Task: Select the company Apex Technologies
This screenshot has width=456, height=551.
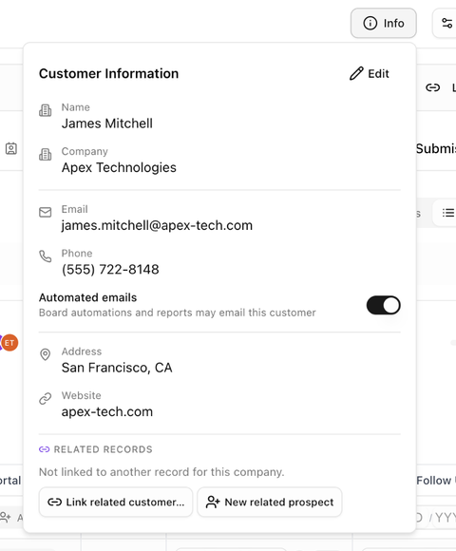Action: point(119,167)
